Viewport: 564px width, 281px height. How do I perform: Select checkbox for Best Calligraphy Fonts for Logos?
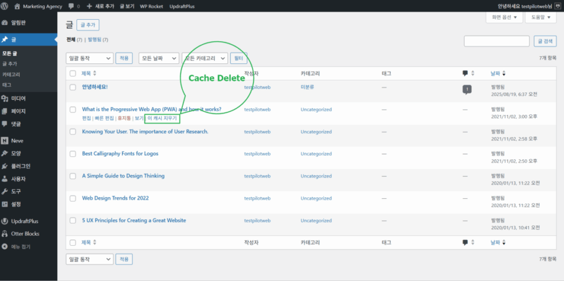(x=73, y=154)
